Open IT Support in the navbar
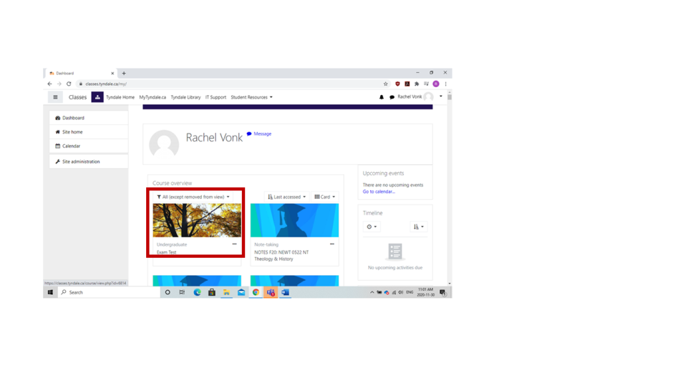The width and height of the screenshot is (673, 378). coord(216,97)
